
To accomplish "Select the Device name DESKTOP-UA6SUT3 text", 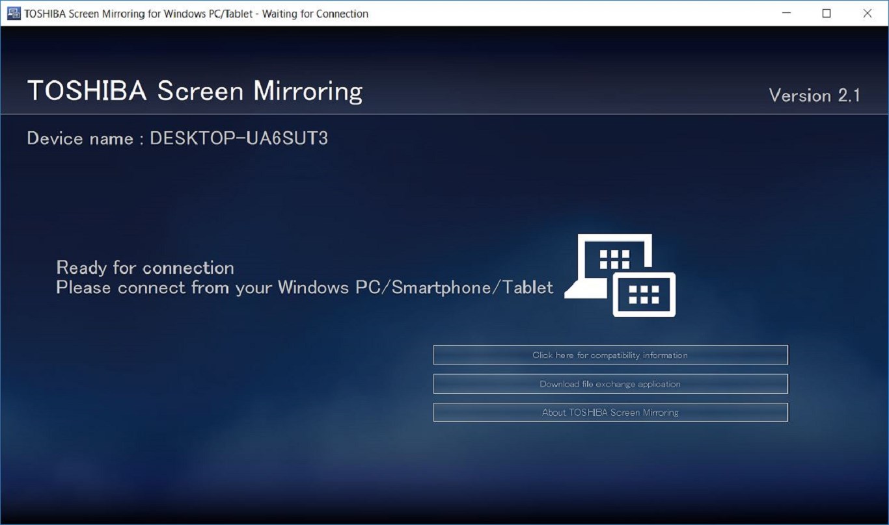I will tap(177, 138).
